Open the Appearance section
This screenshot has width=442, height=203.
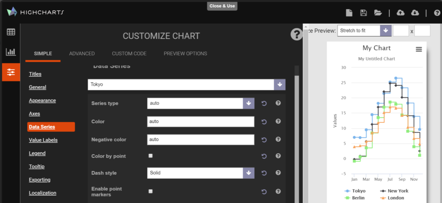point(42,100)
